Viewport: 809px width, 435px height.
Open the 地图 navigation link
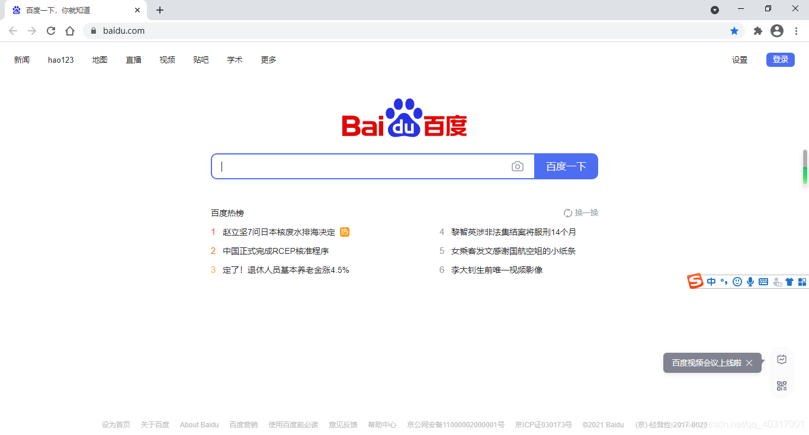[x=100, y=60]
